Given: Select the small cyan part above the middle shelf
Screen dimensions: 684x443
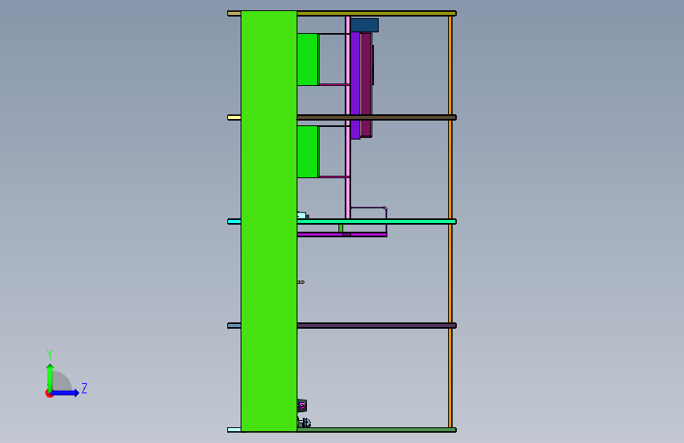Looking at the screenshot, I should 302,215.
